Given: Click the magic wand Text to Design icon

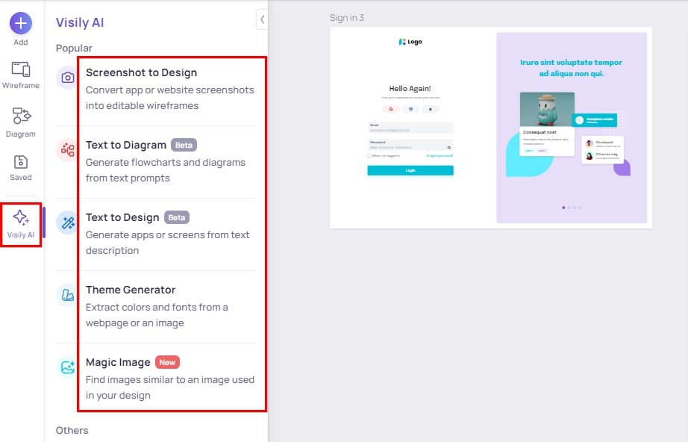Looking at the screenshot, I should (x=68, y=222).
